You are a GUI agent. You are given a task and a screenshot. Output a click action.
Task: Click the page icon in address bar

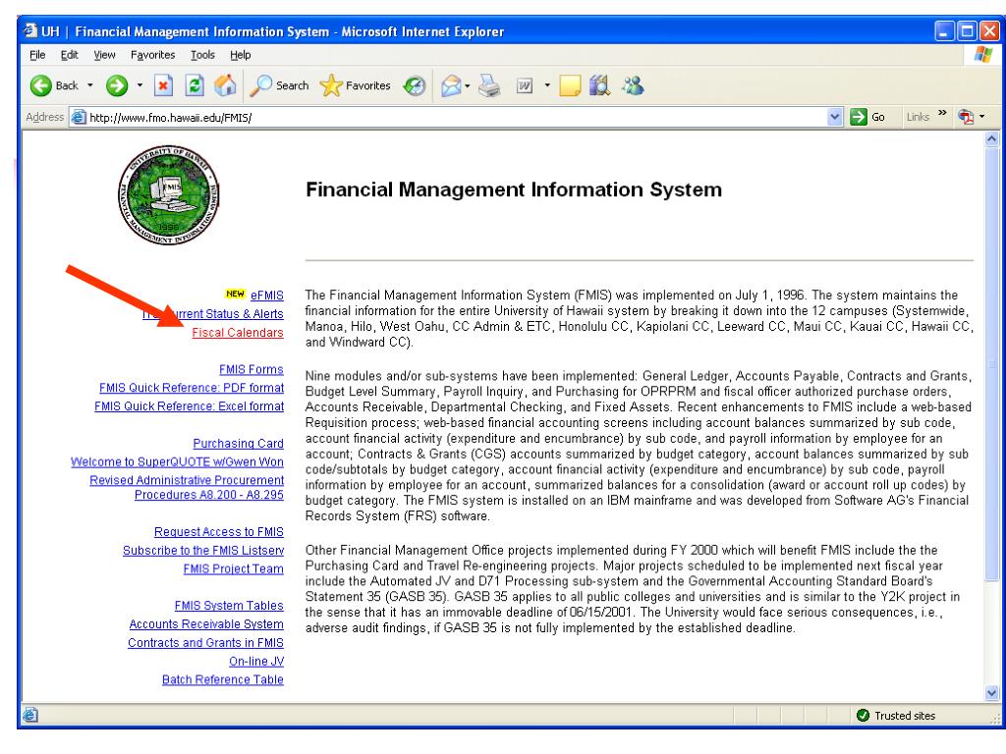tap(79, 118)
